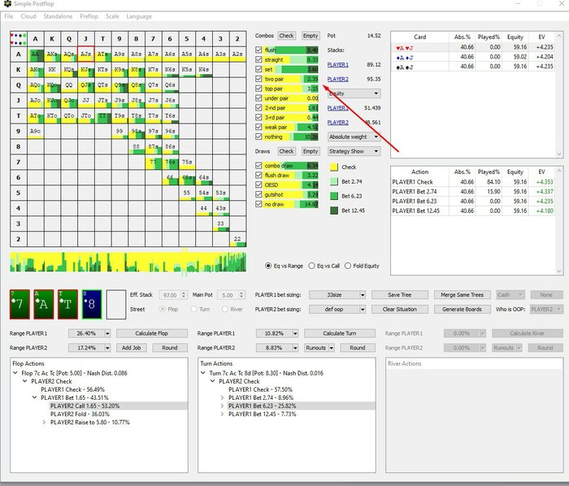Viewport: 569px width, 486px height.
Task: Open the File menu
Action: coord(9,16)
